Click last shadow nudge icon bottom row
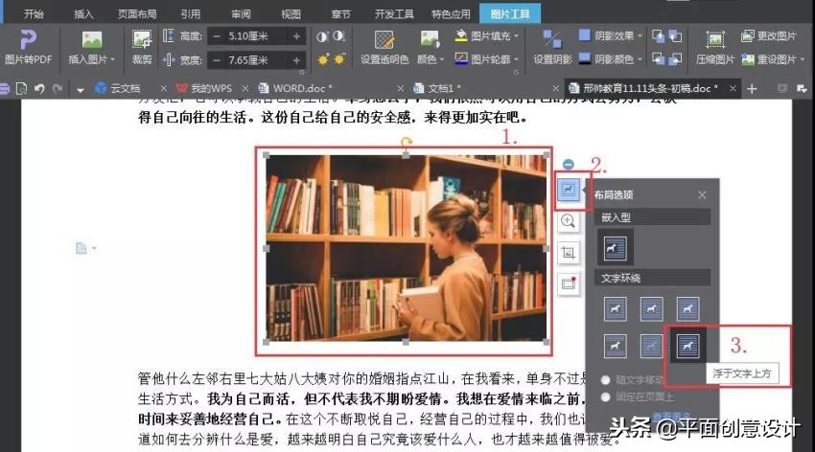This screenshot has height=452, width=815. 675,58
